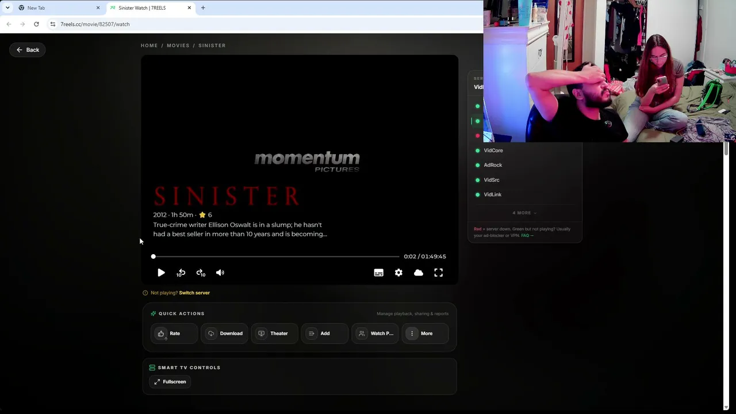This screenshot has width=736, height=414.
Task: Click the browser forward arrow
Action: tap(22, 24)
